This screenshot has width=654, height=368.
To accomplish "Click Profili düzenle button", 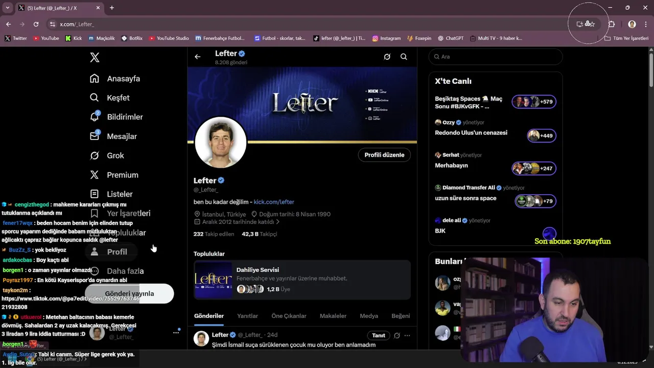I will click(x=384, y=155).
